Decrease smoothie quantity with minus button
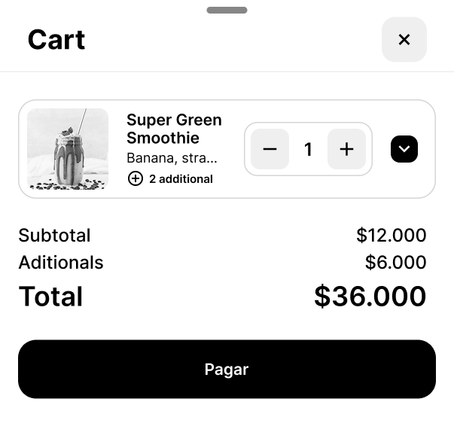This screenshot has width=454, height=426. point(270,149)
